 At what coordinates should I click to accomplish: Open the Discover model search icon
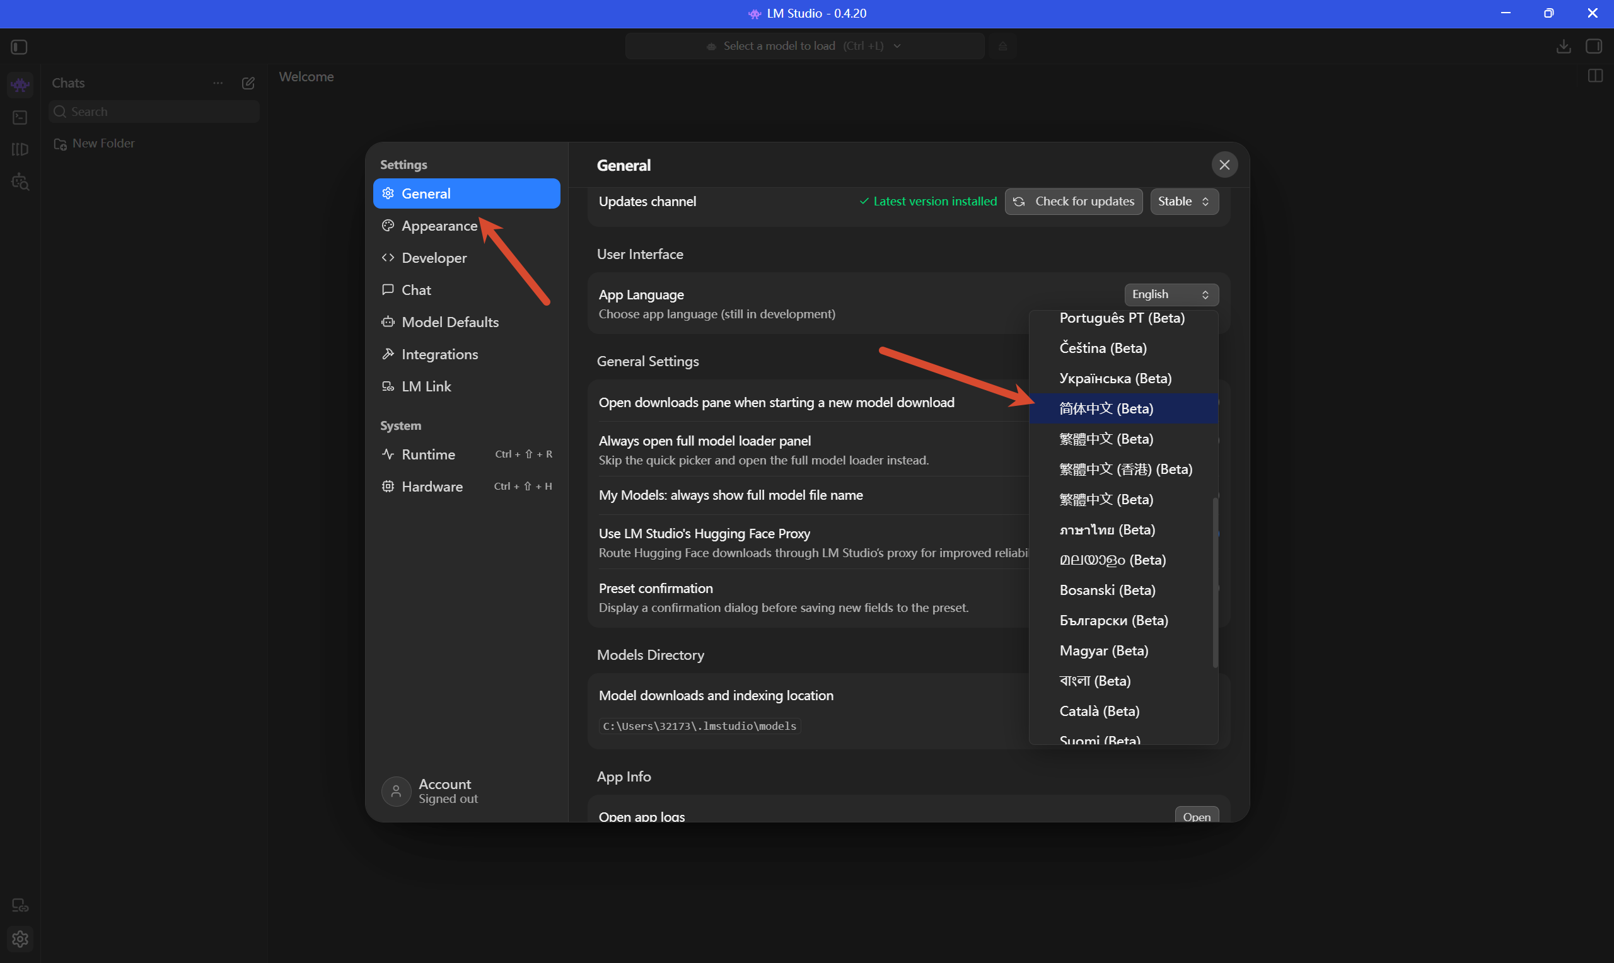click(20, 182)
